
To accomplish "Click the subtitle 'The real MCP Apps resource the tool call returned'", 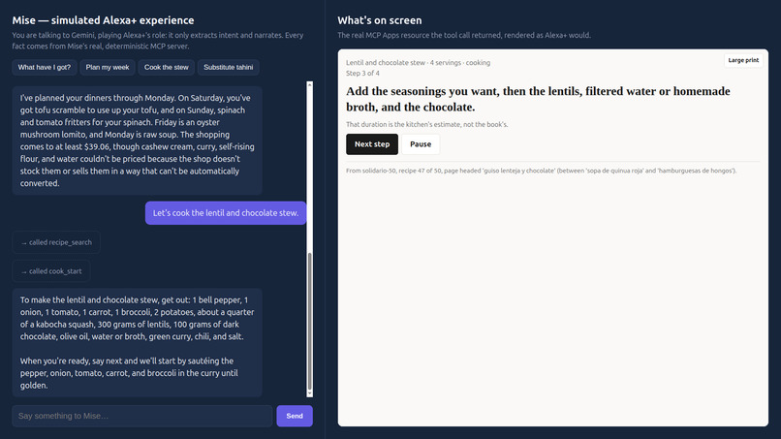I will tap(464, 36).
